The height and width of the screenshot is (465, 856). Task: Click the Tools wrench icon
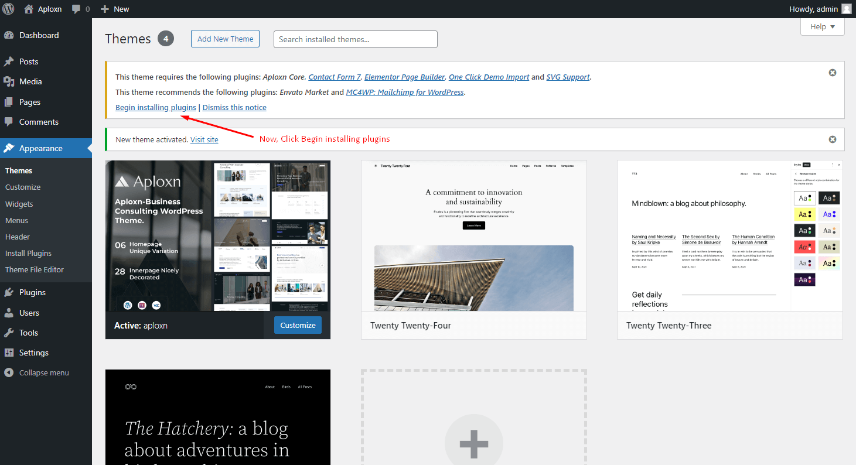click(x=9, y=333)
